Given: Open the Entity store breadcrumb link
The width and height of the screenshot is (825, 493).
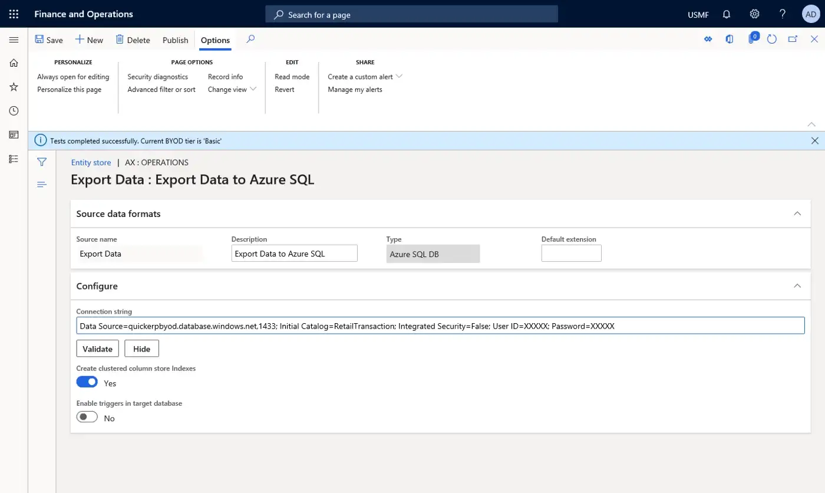Looking at the screenshot, I should tap(91, 162).
